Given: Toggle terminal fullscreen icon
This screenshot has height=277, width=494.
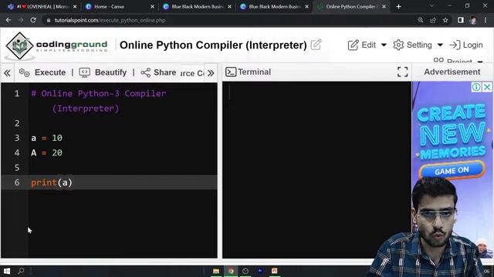Looking at the screenshot, I should pos(402,72).
